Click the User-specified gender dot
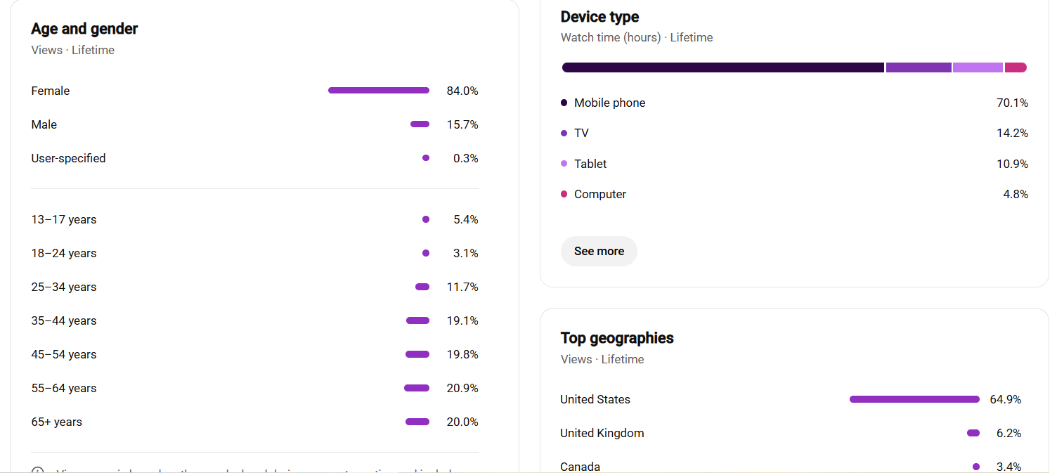This screenshot has height=473, width=1057. 426,158
